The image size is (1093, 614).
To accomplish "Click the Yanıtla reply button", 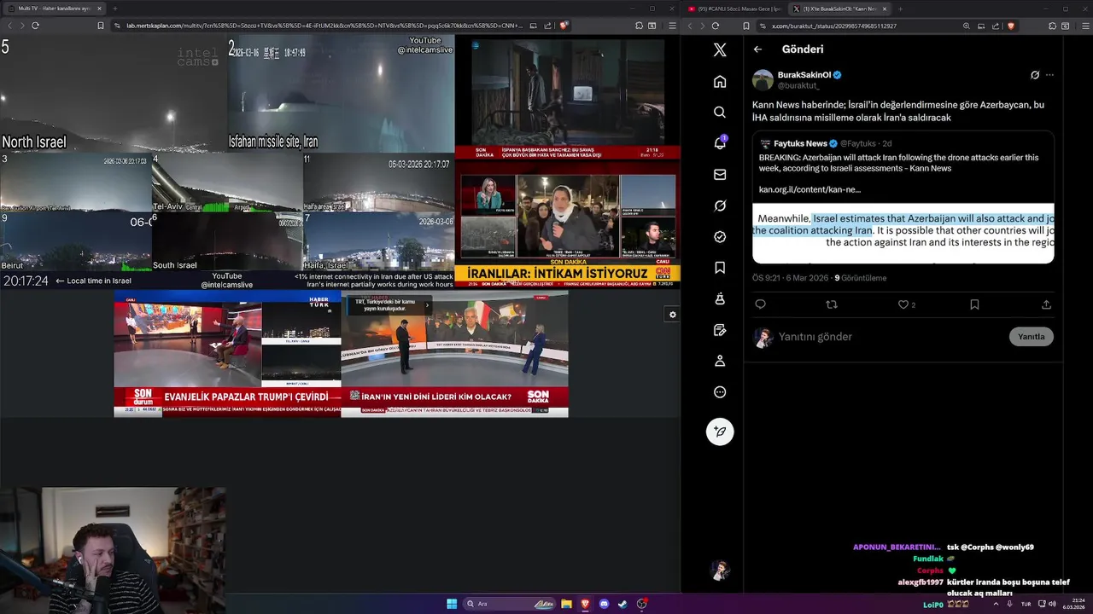I will tap(1031, 337).
